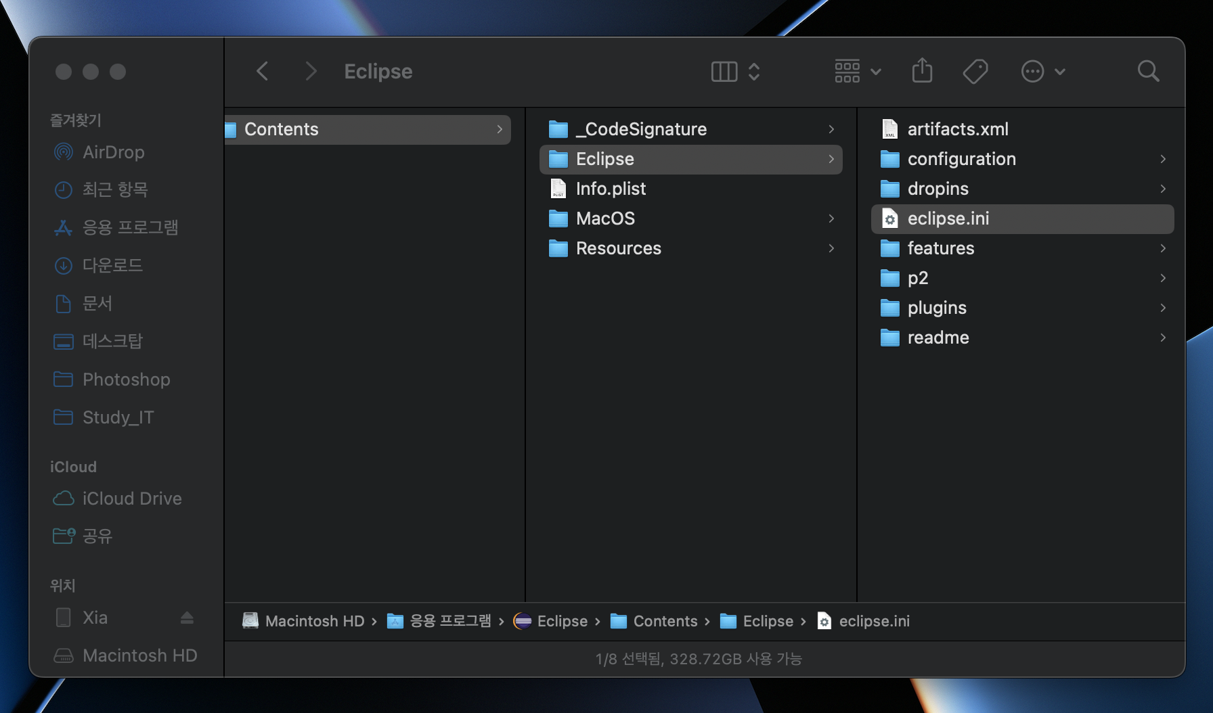The width and height of the screenshot is (1213, 713).
Task: Eject the Xia volume
Action: tap(188, 618)
